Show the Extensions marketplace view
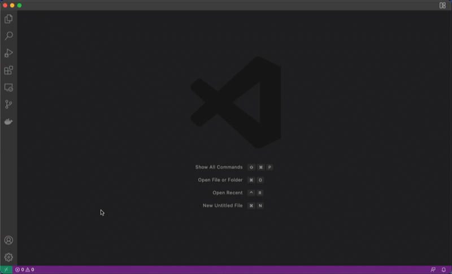Image resolution: width=452 pixels, height=274 pixels. tap(8, 71)
